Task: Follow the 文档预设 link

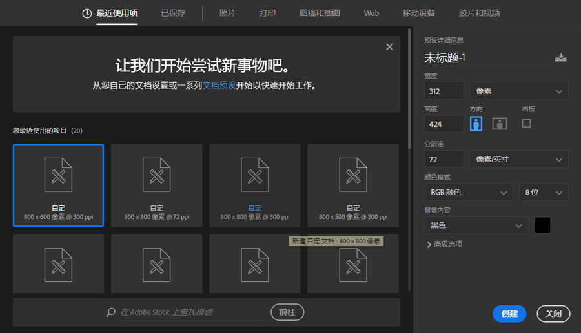Action: (x=219, y=86)
